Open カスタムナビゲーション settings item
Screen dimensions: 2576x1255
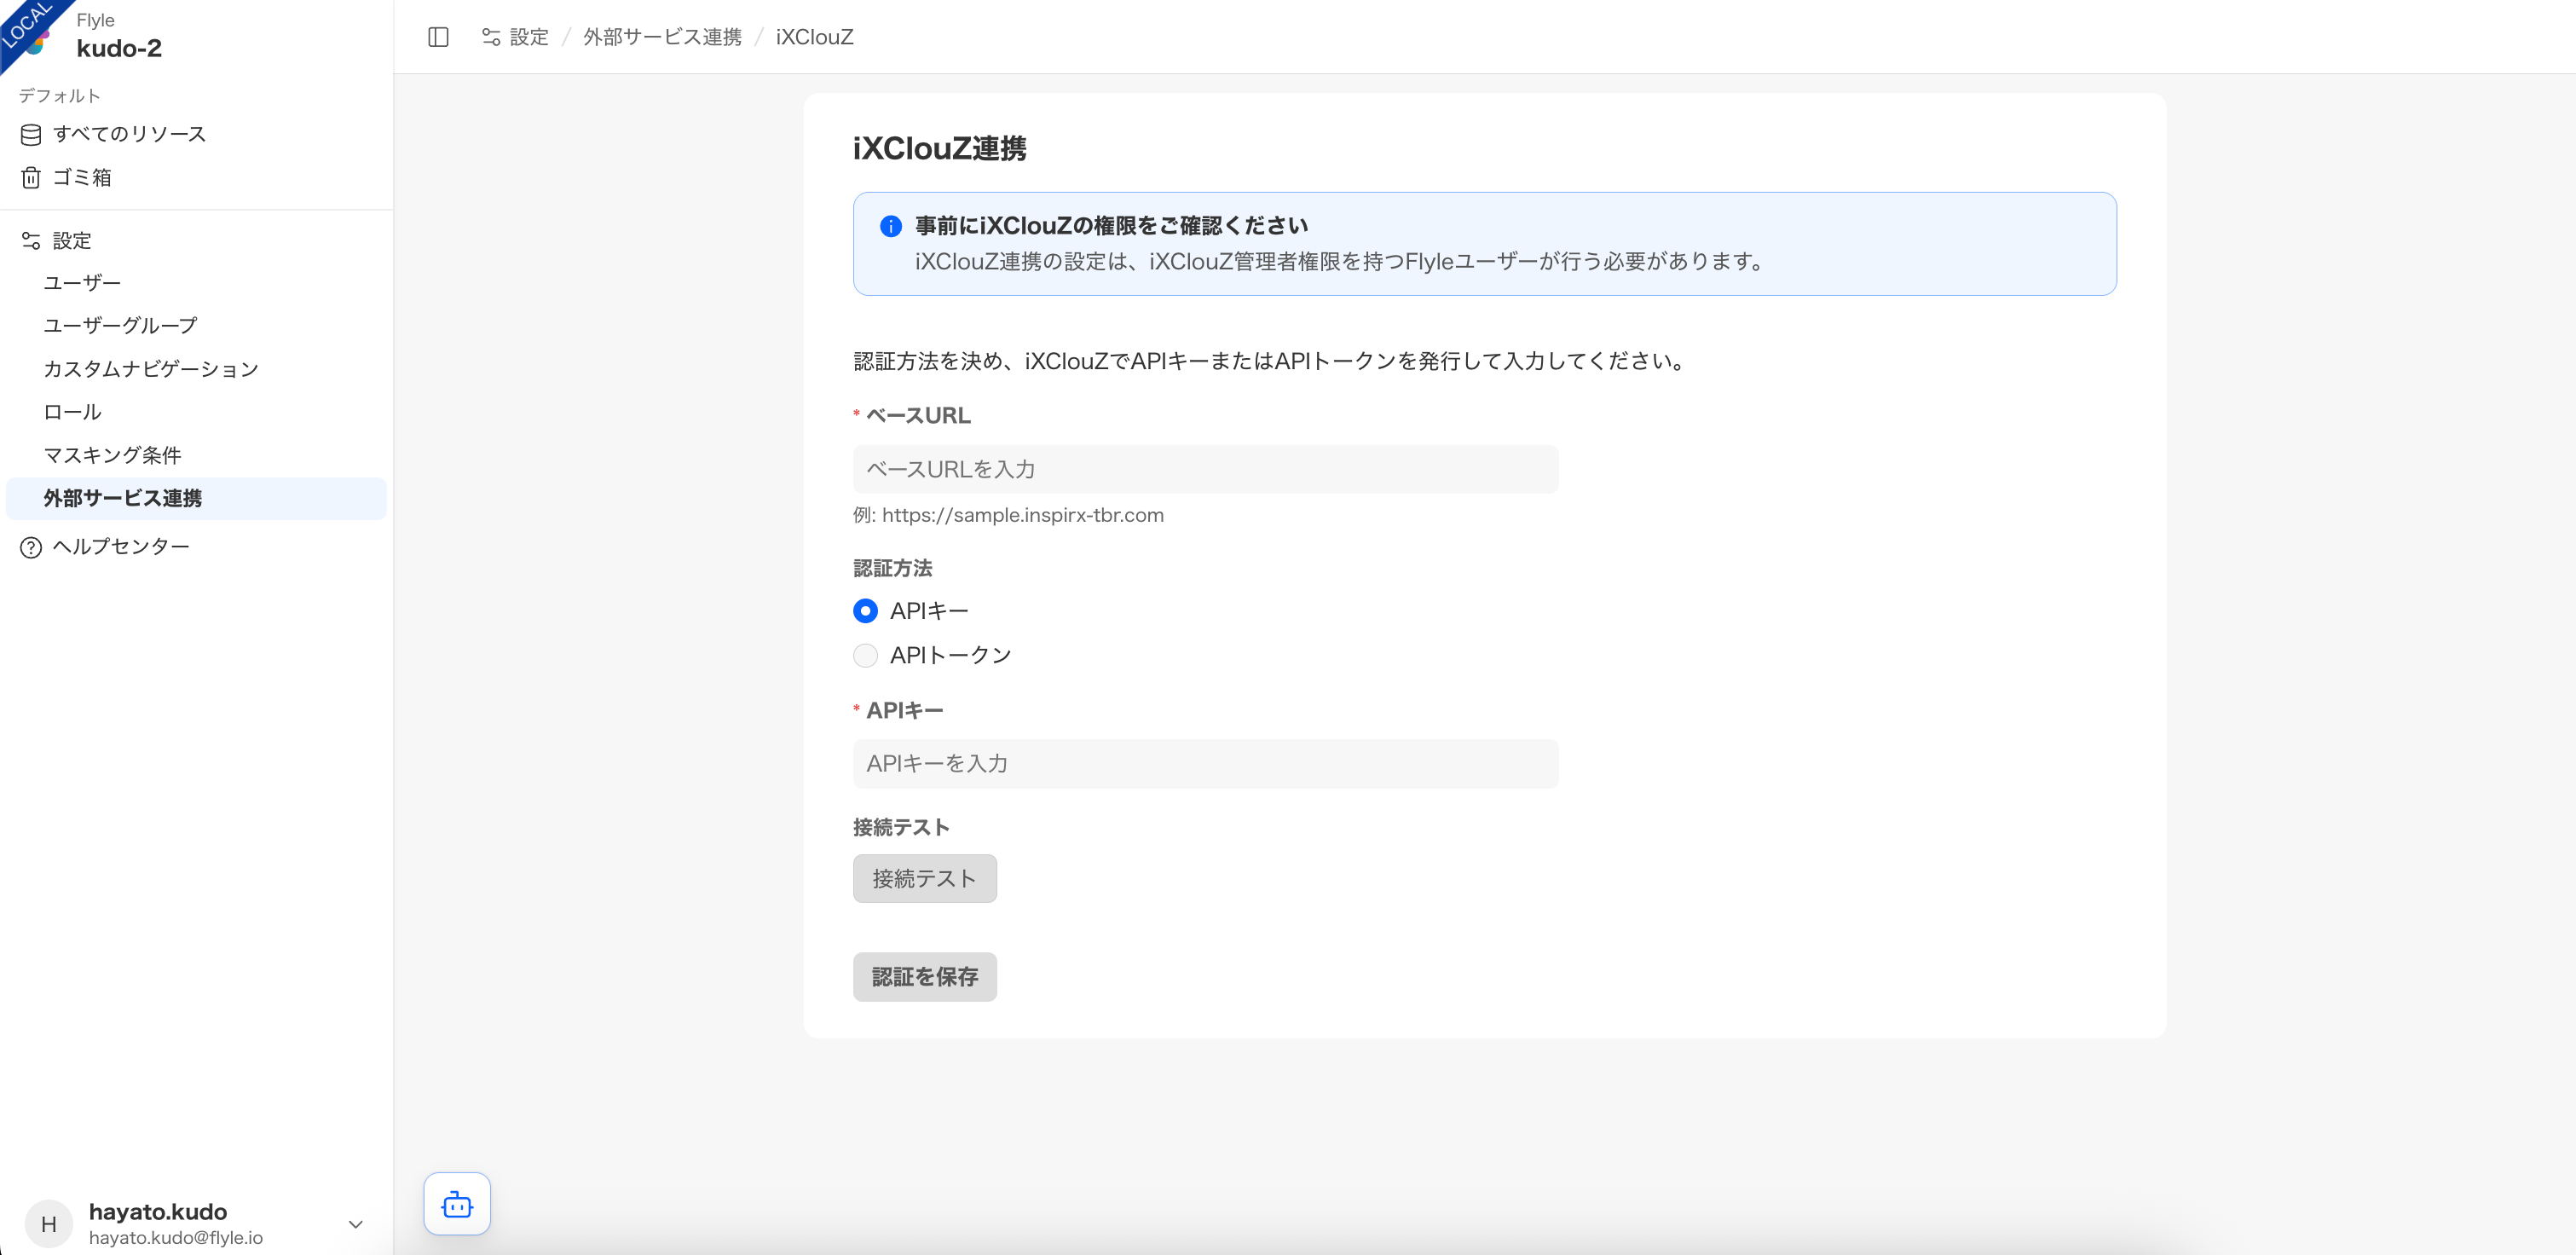[x=151, y=369]
